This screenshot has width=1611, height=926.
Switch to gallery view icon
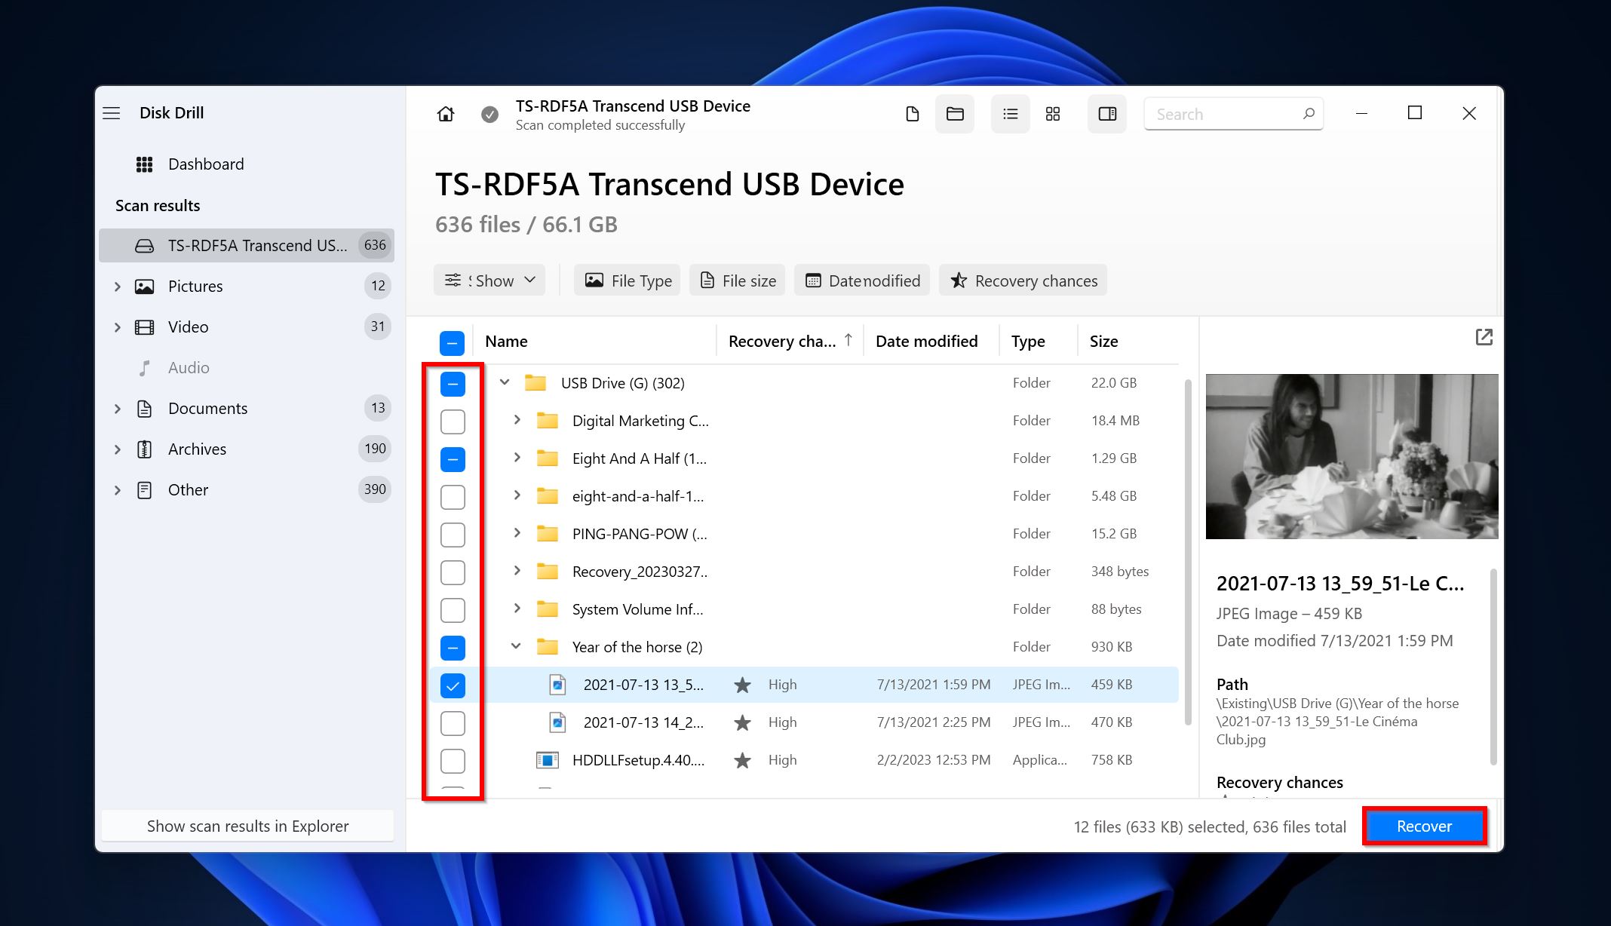[1052, 114]
